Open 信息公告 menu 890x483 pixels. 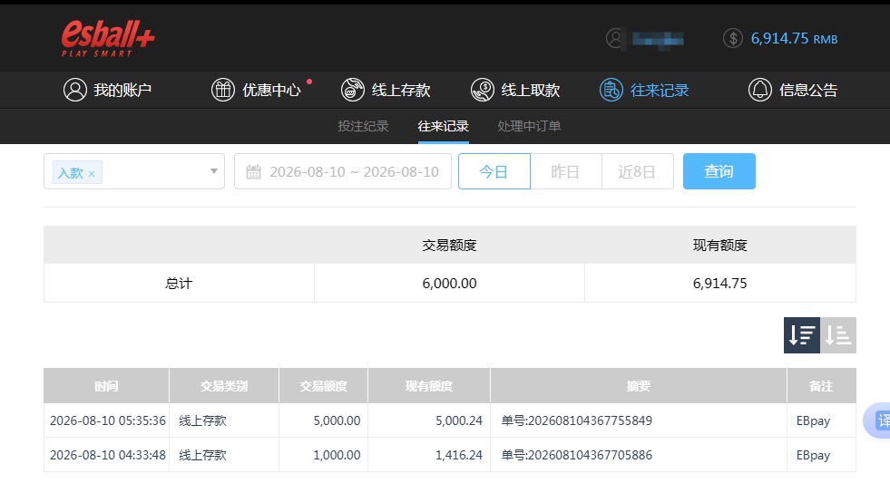tap(793, 90)
